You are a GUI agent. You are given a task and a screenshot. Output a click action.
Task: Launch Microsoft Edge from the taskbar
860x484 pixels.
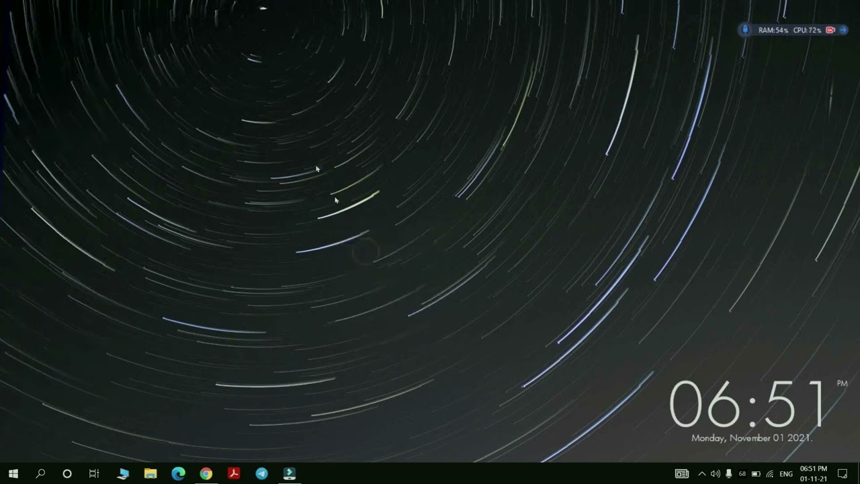[x=178, y=474]
